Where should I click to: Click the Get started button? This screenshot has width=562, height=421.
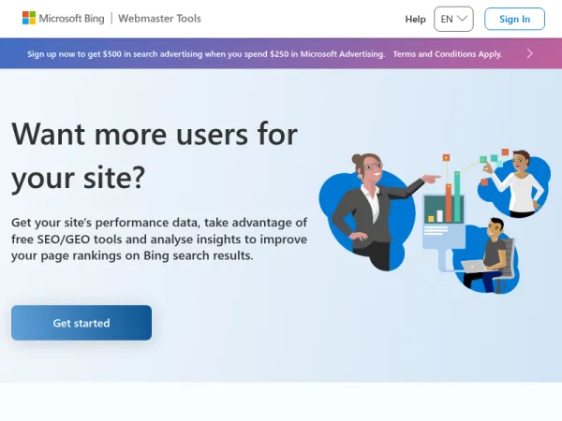coord(81,323)
